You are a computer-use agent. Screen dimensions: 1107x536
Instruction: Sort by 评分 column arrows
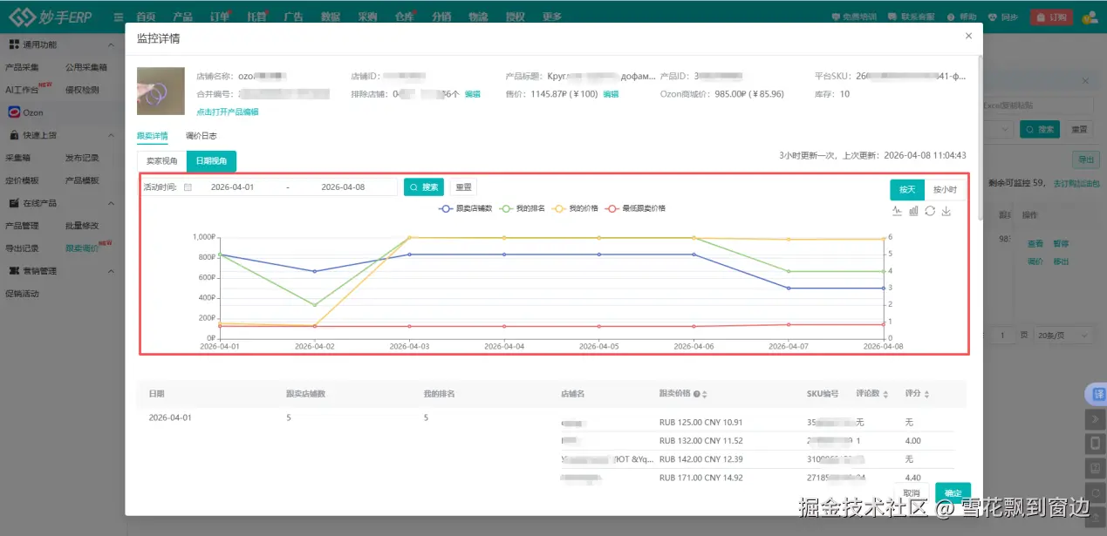[928, 394]
